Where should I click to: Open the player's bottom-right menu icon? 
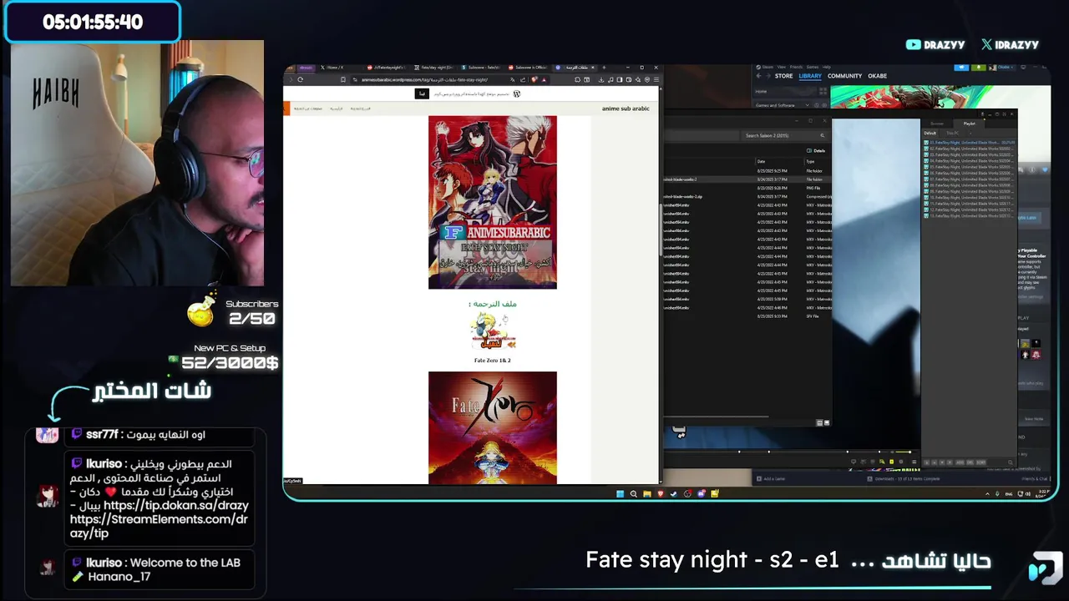tap(914, 462)
